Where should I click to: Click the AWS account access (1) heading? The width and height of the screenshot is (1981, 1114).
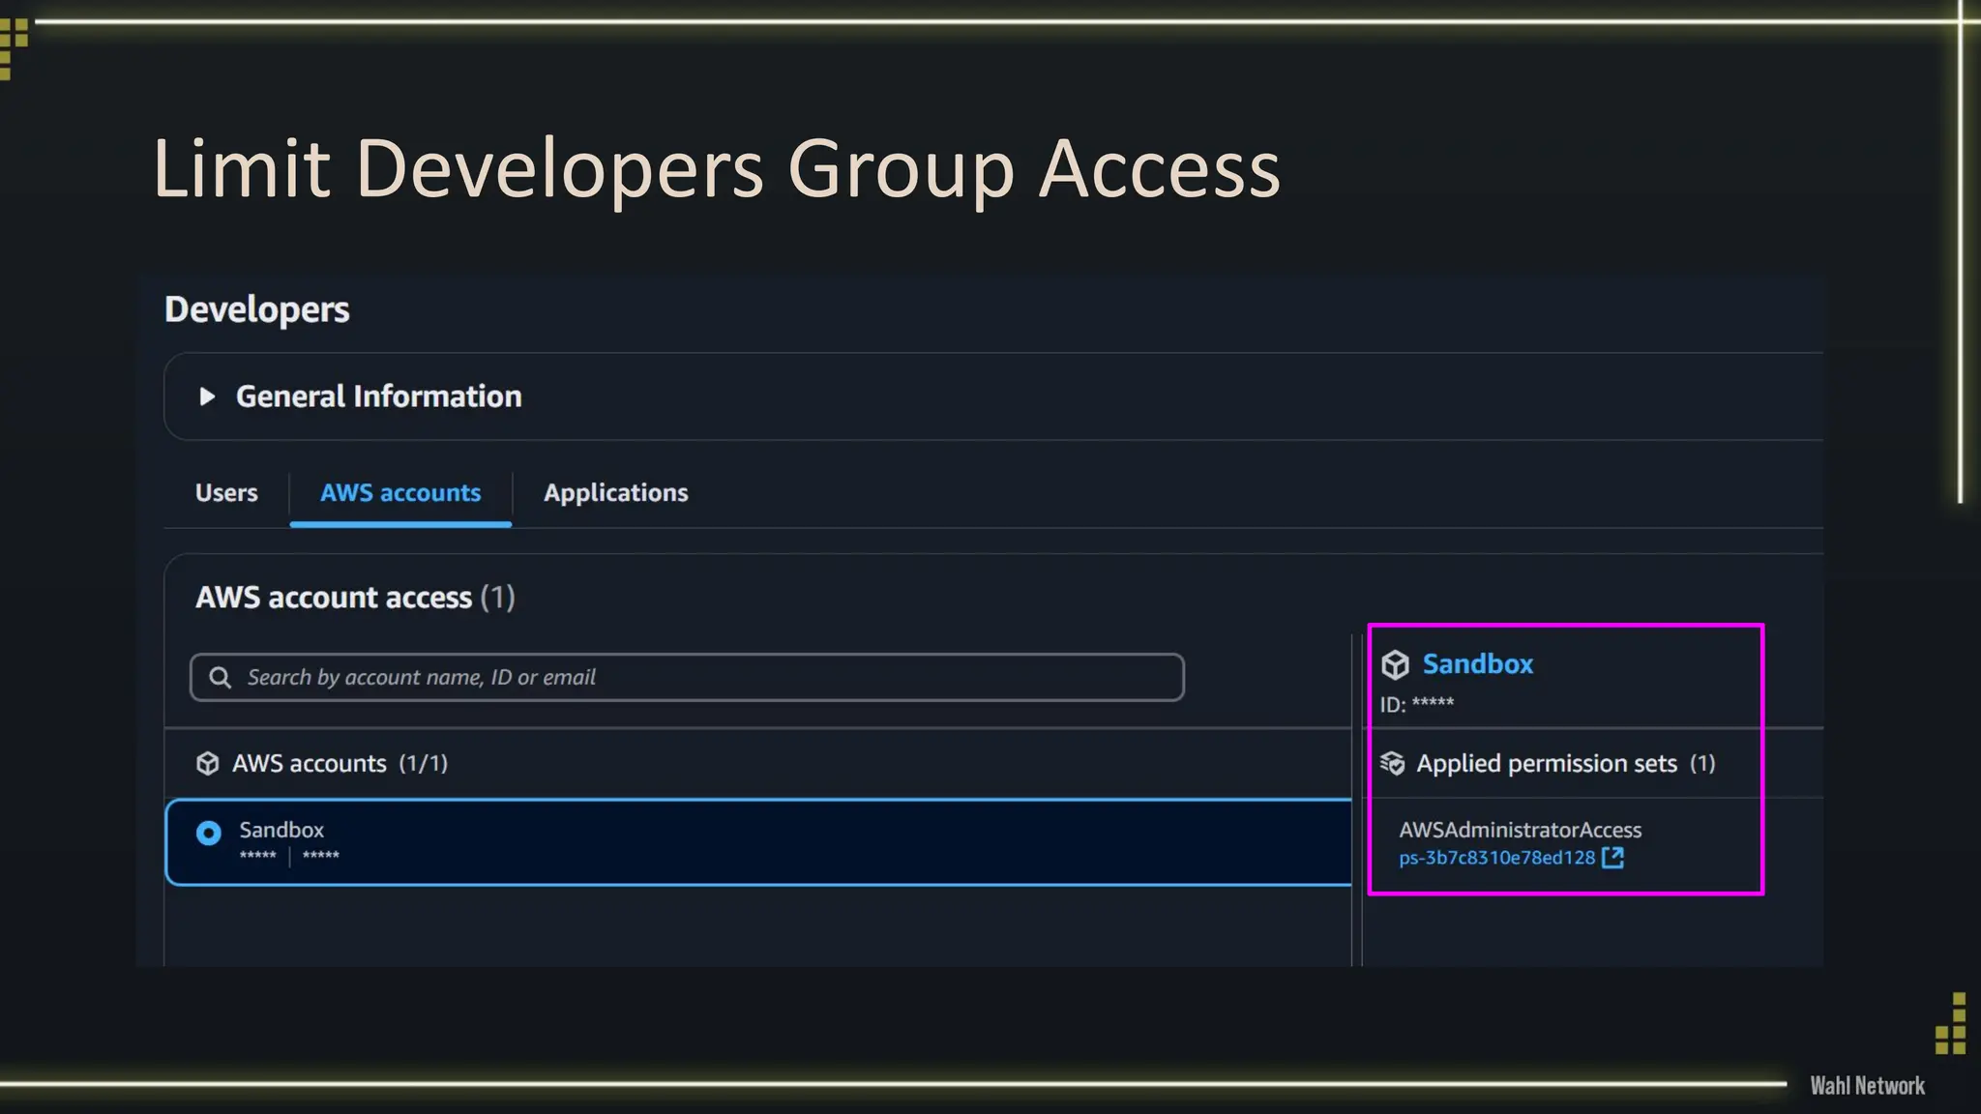tap(355, 598)
